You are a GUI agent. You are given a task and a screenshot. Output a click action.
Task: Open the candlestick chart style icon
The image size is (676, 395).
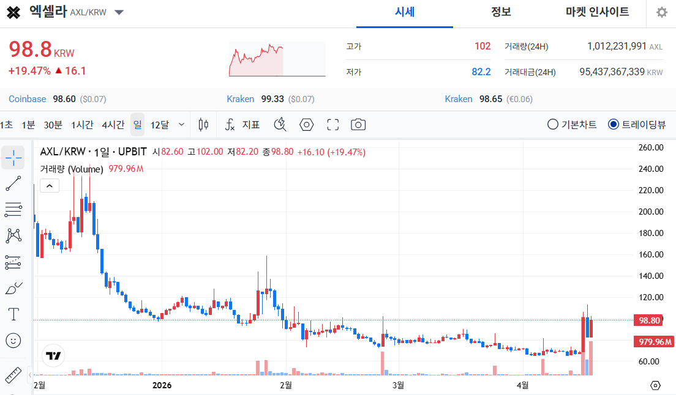203,125
